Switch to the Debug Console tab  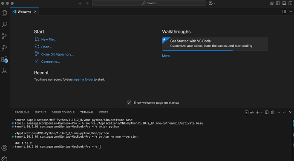[63, 113]
